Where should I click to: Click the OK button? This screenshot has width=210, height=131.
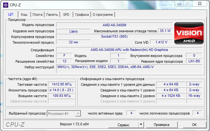point(194,125)
